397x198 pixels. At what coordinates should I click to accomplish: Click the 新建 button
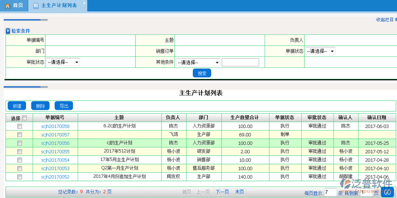pos(17,106)
